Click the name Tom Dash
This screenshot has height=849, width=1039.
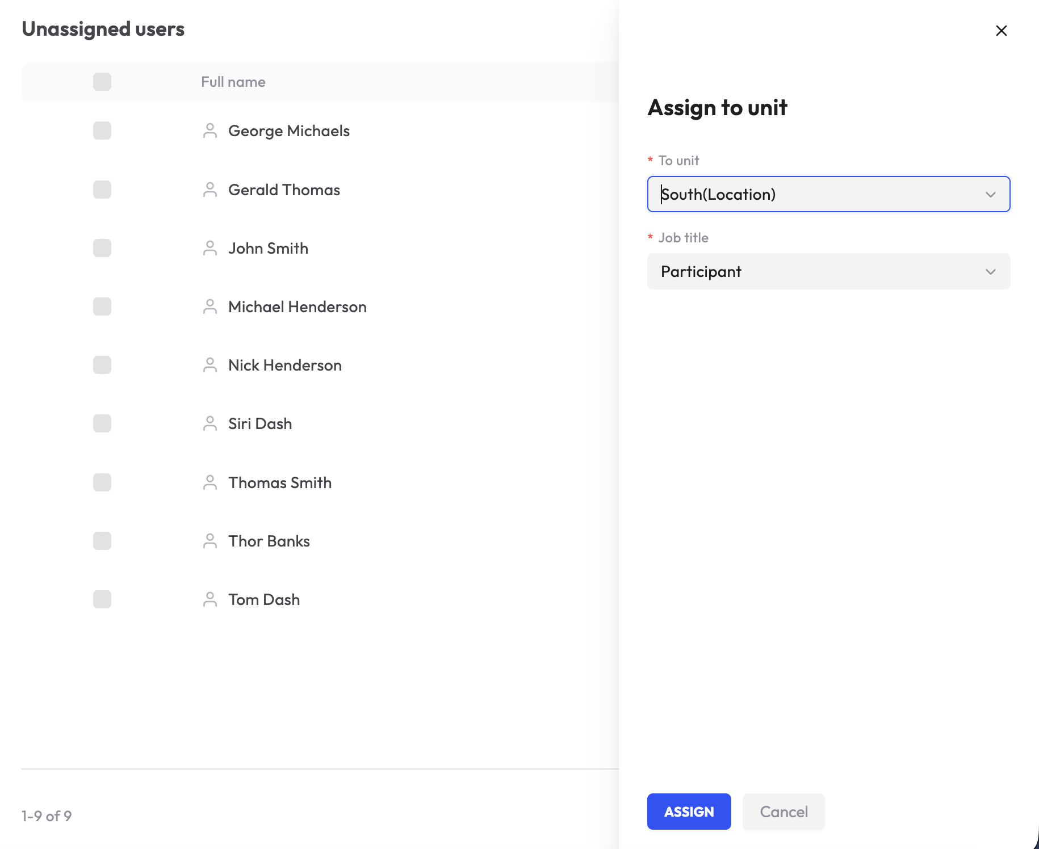pos(264,600)
